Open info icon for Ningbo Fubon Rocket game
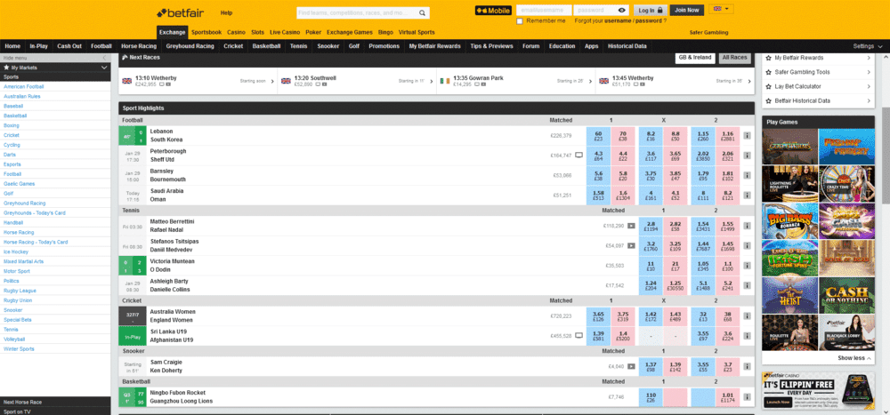Screen dimensions: 890x415 [747, 397]
